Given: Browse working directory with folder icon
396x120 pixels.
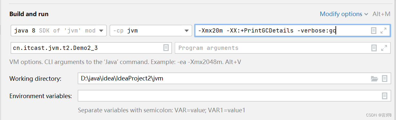Looking at the screenshot, I should click(374, 78).
